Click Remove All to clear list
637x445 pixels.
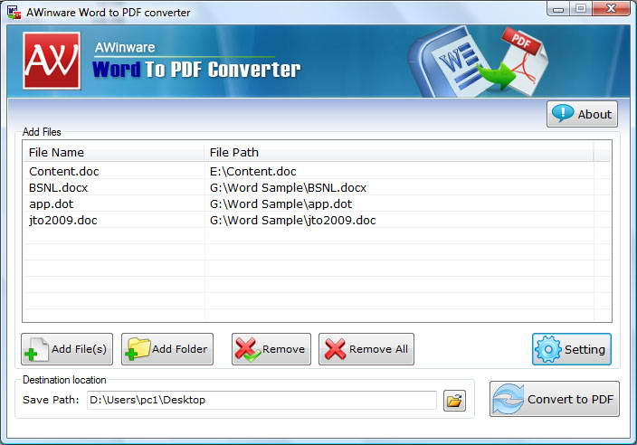pyautogui.click(x=366, y=349)
